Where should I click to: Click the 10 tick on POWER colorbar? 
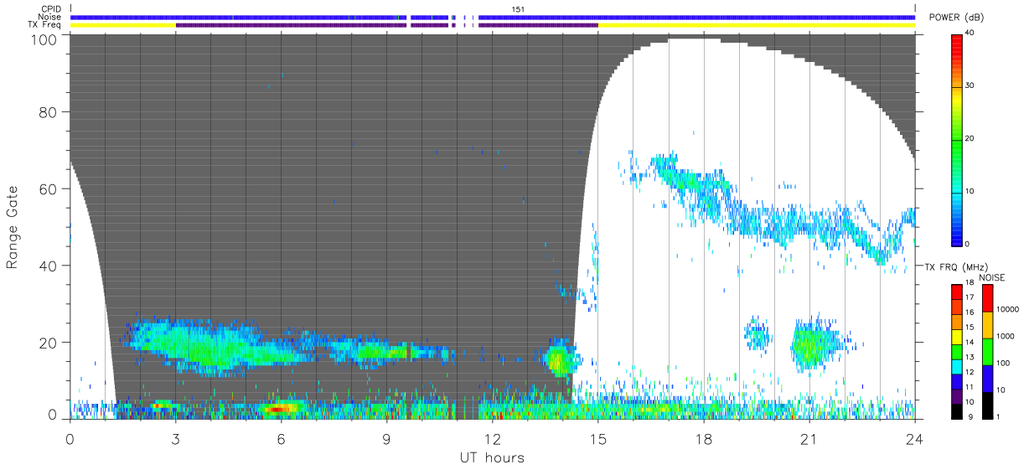(970, 191)
